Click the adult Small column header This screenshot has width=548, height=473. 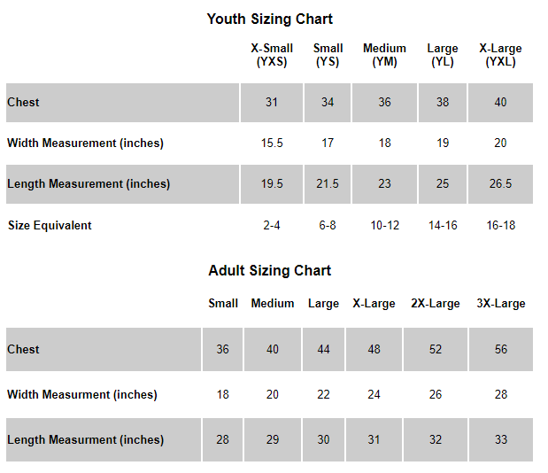pyautogui.click(x=223, y=304)
